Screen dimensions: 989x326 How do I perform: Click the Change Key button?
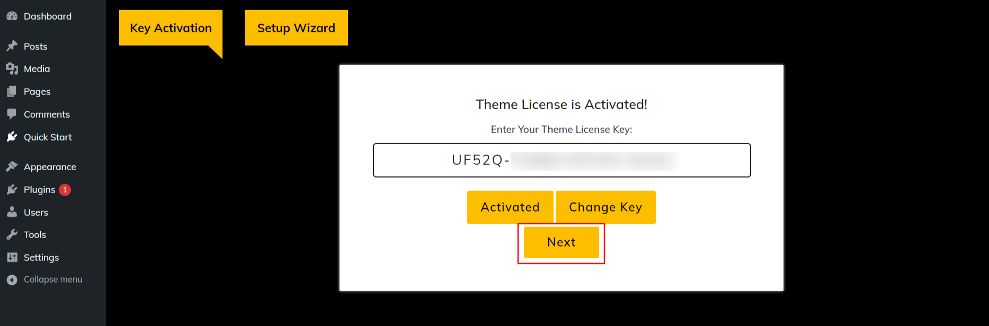pos(605,207)
